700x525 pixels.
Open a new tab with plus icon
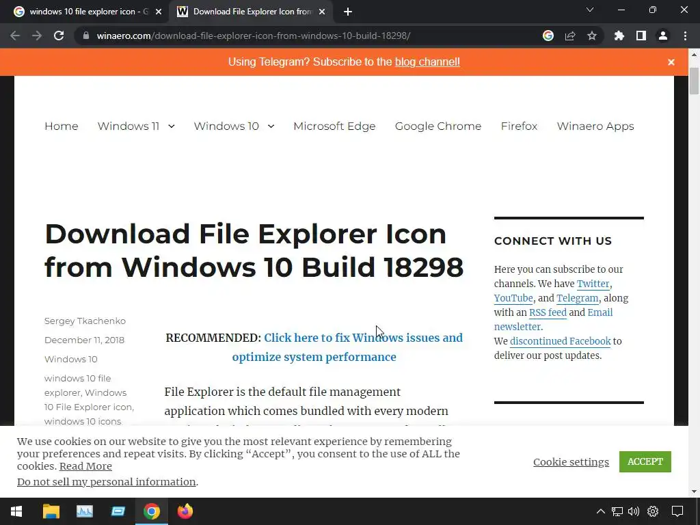tap(348, 12)
